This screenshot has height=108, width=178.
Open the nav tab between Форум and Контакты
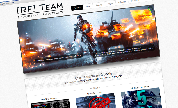122,2
